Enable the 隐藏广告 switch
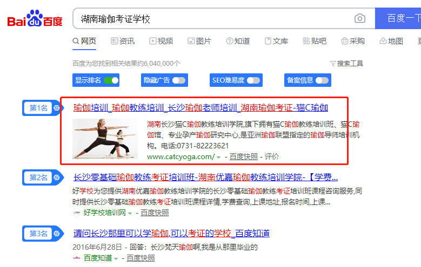 [179, 80]
